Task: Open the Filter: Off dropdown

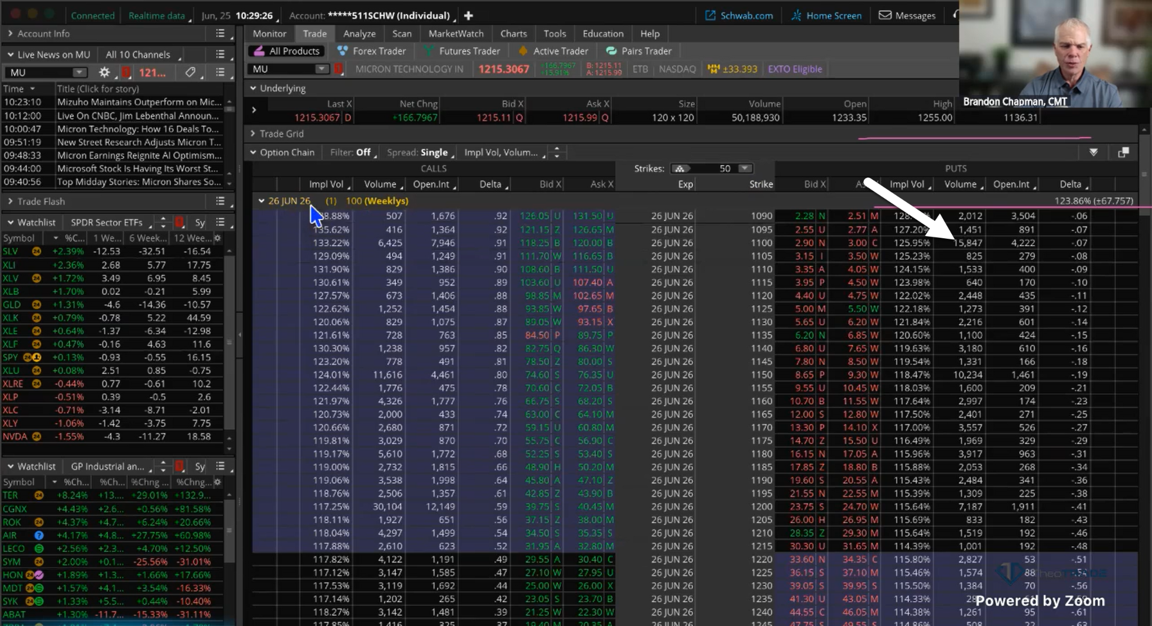Action: coord(353,152)
